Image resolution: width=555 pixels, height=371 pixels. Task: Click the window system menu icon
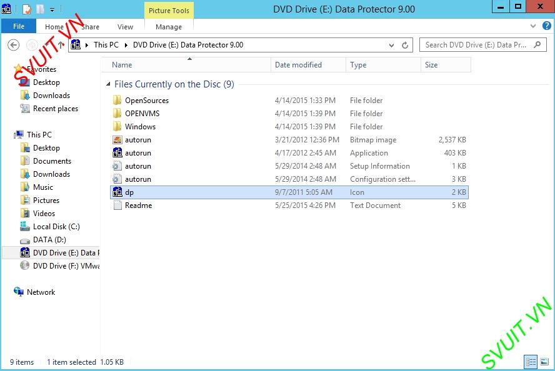click(x=6, y=9)
